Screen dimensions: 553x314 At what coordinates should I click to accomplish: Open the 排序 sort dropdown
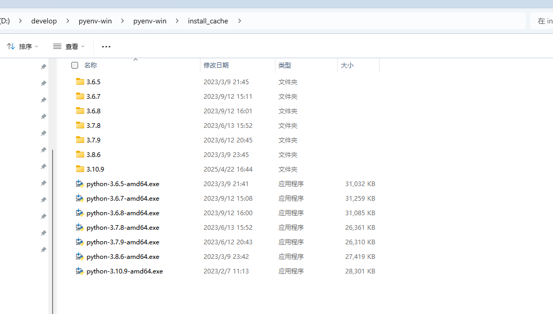(x=22, y=46)
